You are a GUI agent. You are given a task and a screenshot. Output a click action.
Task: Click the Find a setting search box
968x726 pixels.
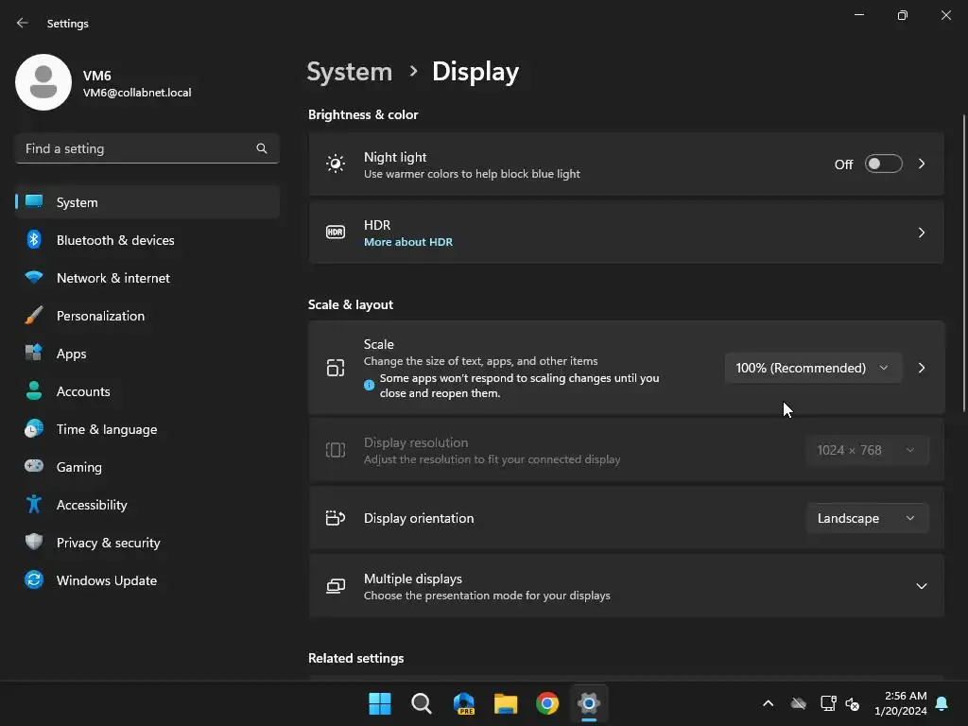pos(147,148)
